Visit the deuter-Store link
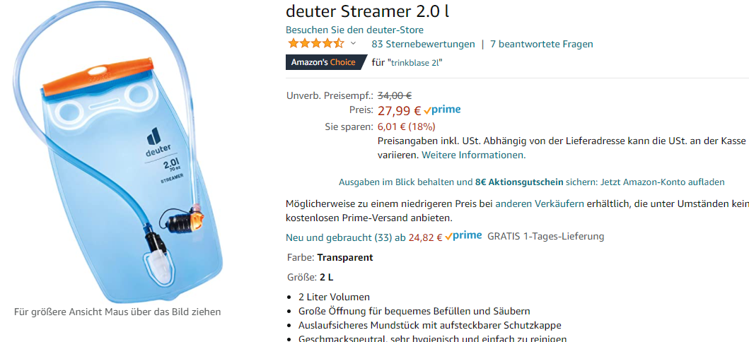 point(354,30)
